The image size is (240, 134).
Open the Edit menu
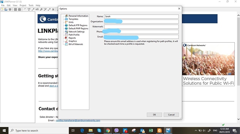click(9, 5)
